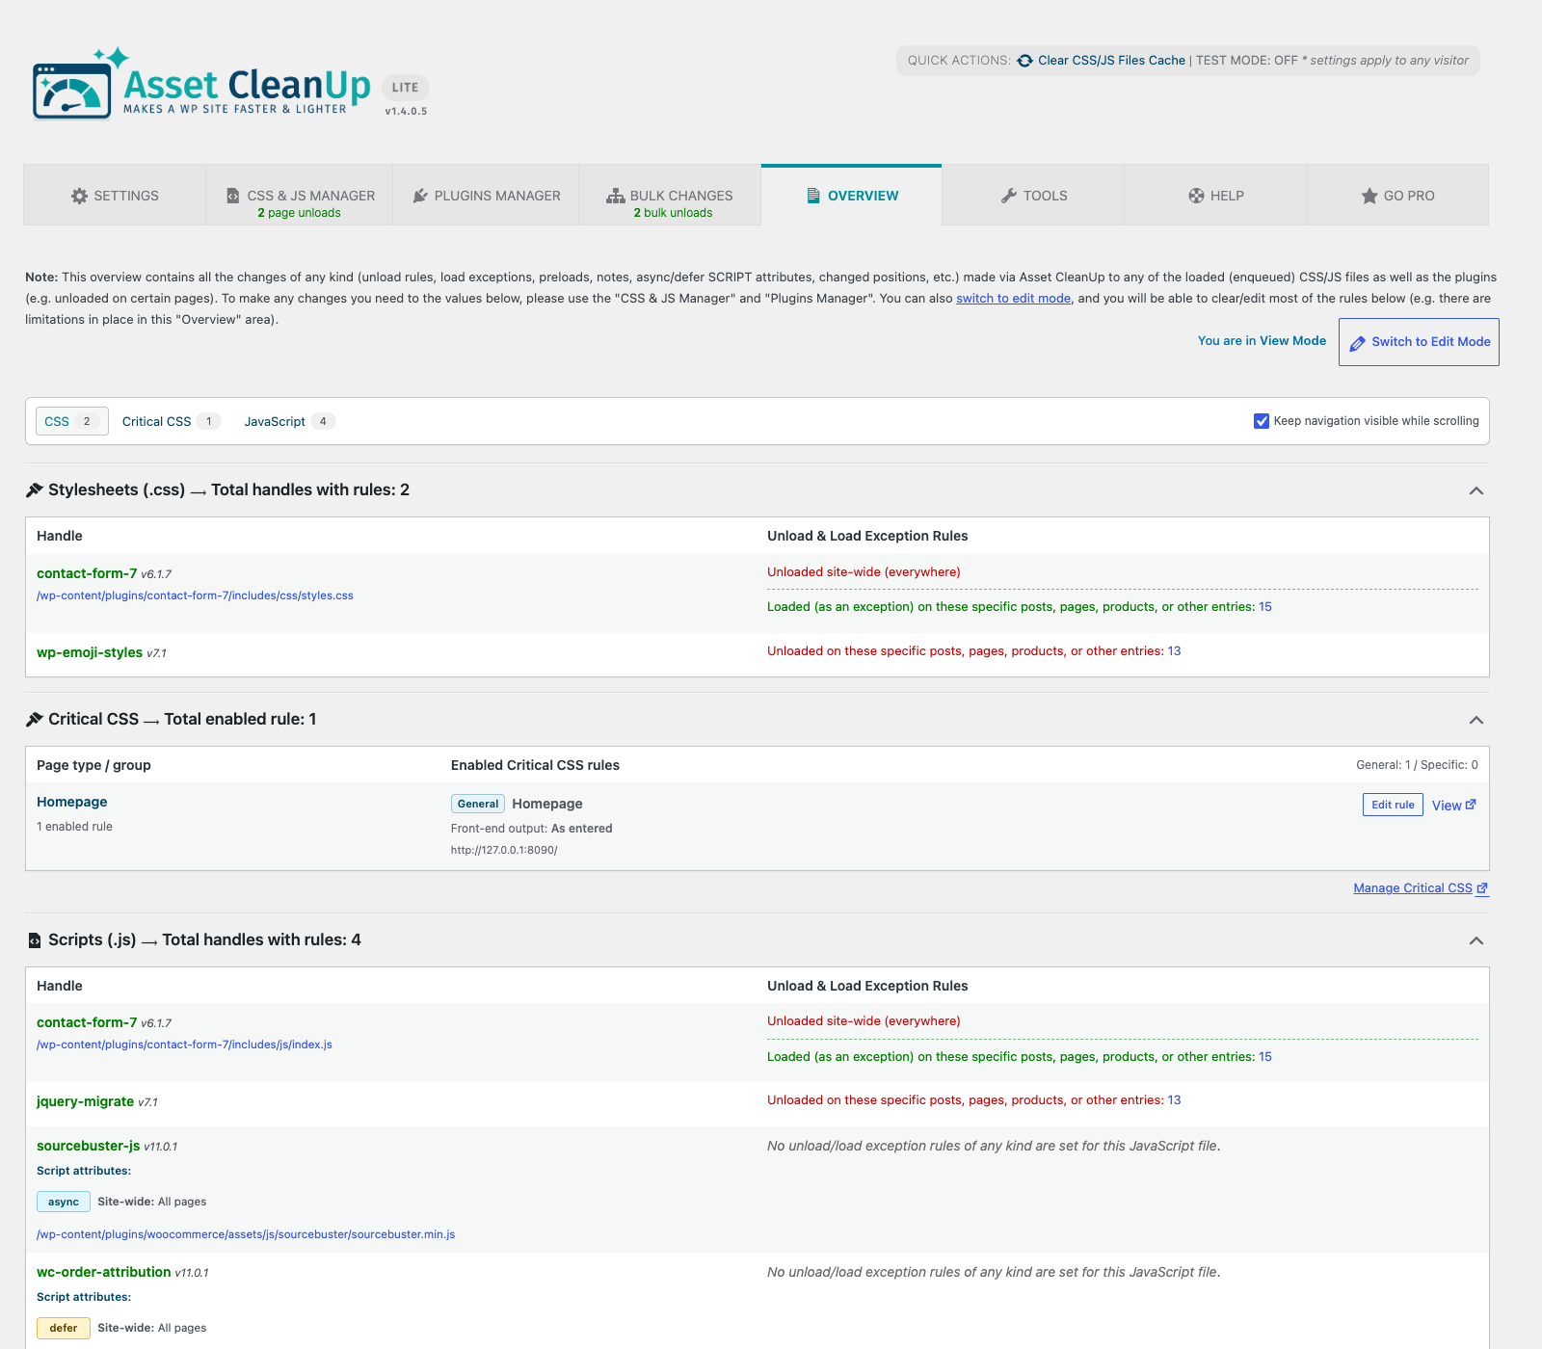Click the Clear Cache refresh icon
Image resolution: width=1542 pixels, height=1349 pixels.
pos(1024,61)
